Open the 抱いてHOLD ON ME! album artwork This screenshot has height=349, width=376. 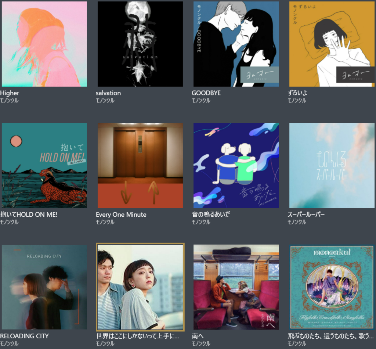coord(44,166)
